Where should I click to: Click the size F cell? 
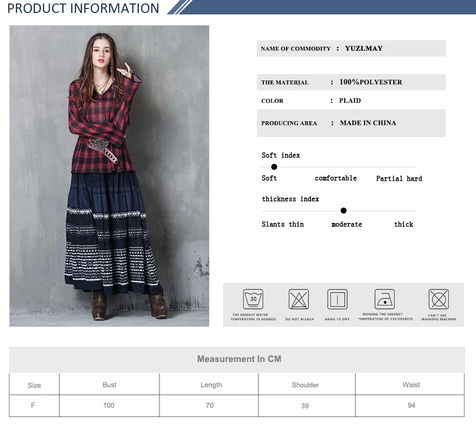click(33, 405)
